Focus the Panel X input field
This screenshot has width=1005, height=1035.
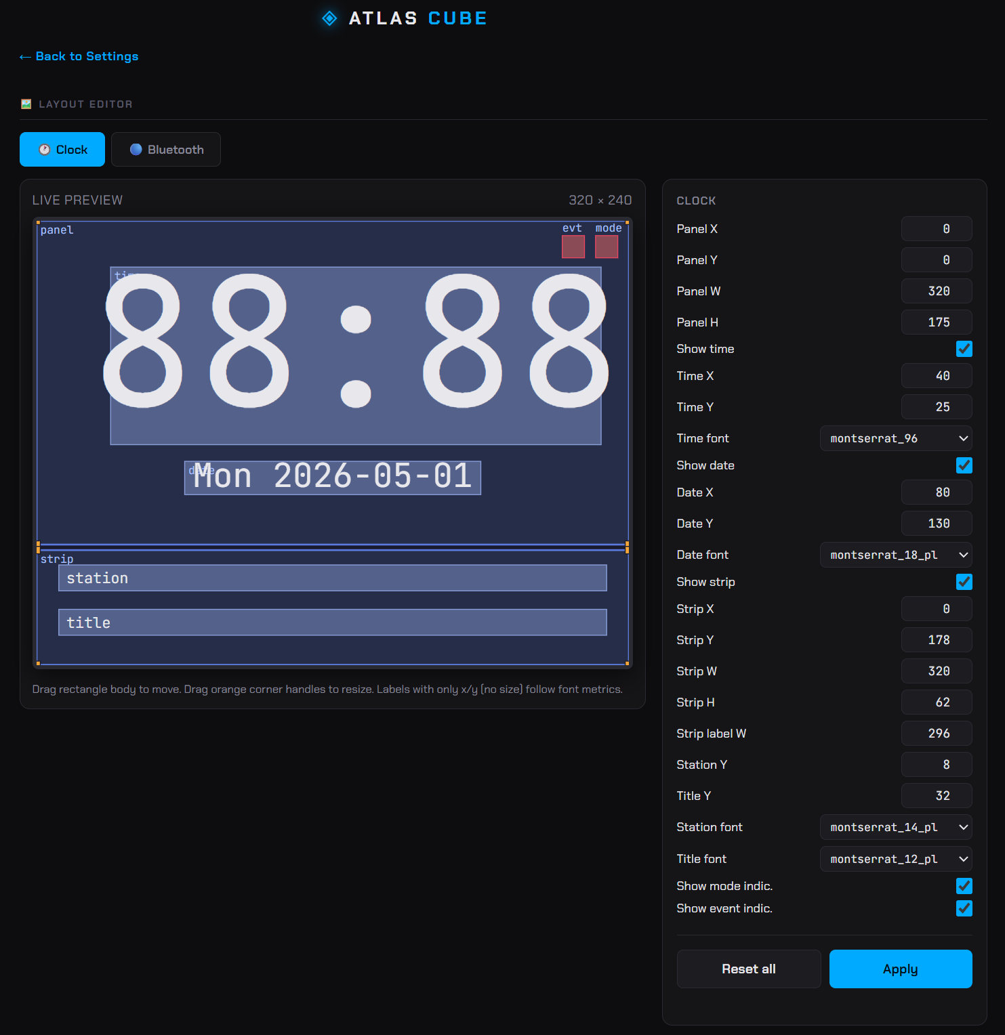(x=937, y=229)
